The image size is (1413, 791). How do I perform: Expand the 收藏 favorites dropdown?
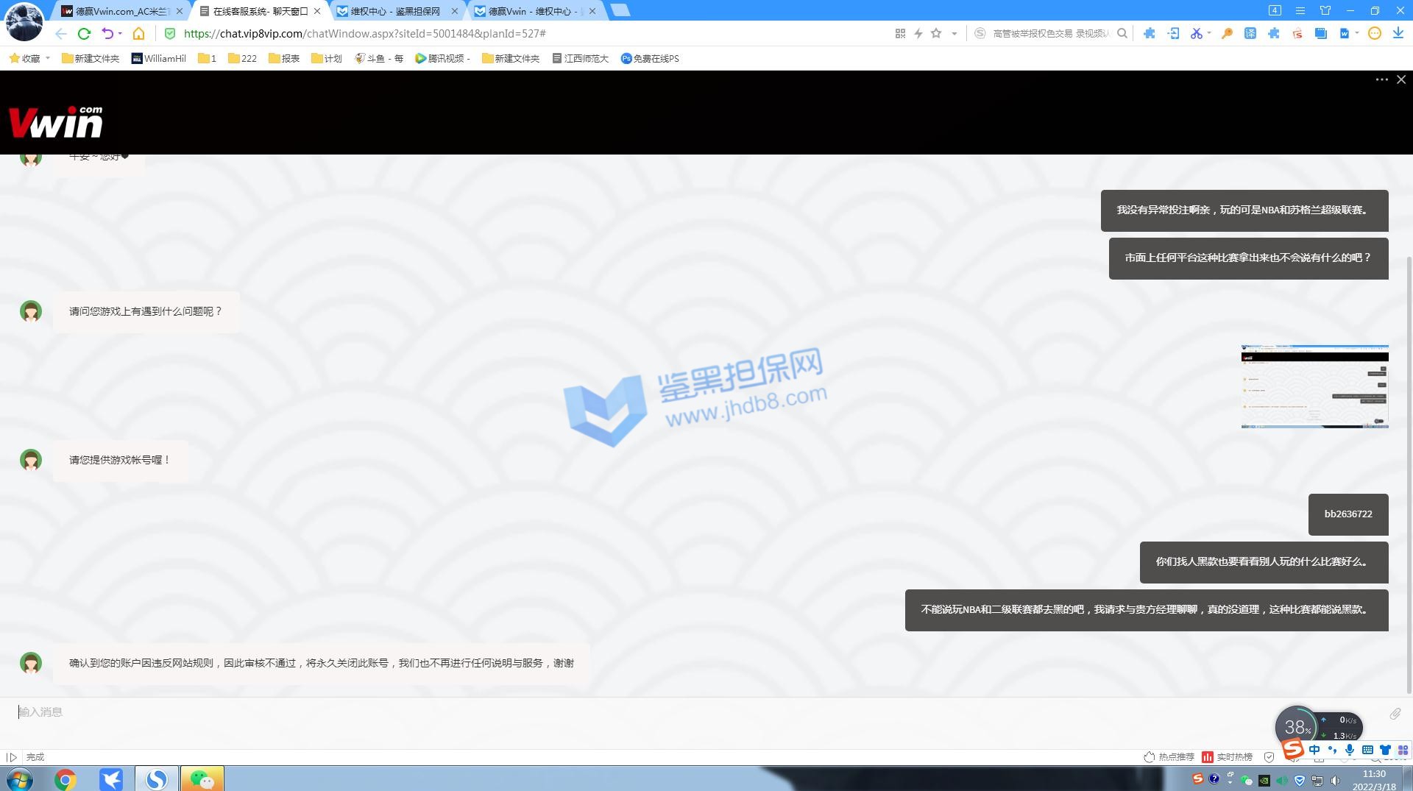[x=48, y=58]
